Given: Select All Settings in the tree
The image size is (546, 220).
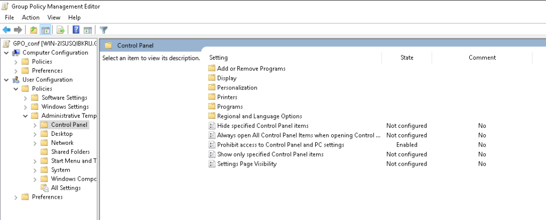Looking at the screenshot, I should pyautogui.click(x=66, y=188).
